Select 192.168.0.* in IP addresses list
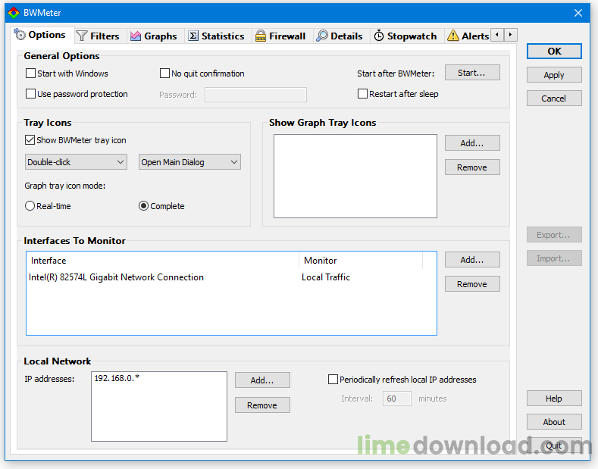Image resolution: width=598 pixels, height=469 pixels. tap(117, 378)
